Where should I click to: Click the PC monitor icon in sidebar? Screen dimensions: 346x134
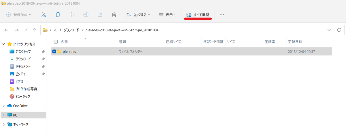click(x=10, y=115)
